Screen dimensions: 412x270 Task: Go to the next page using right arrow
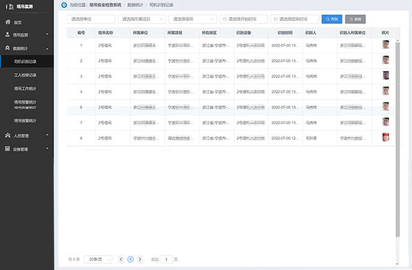coord(140,259)
